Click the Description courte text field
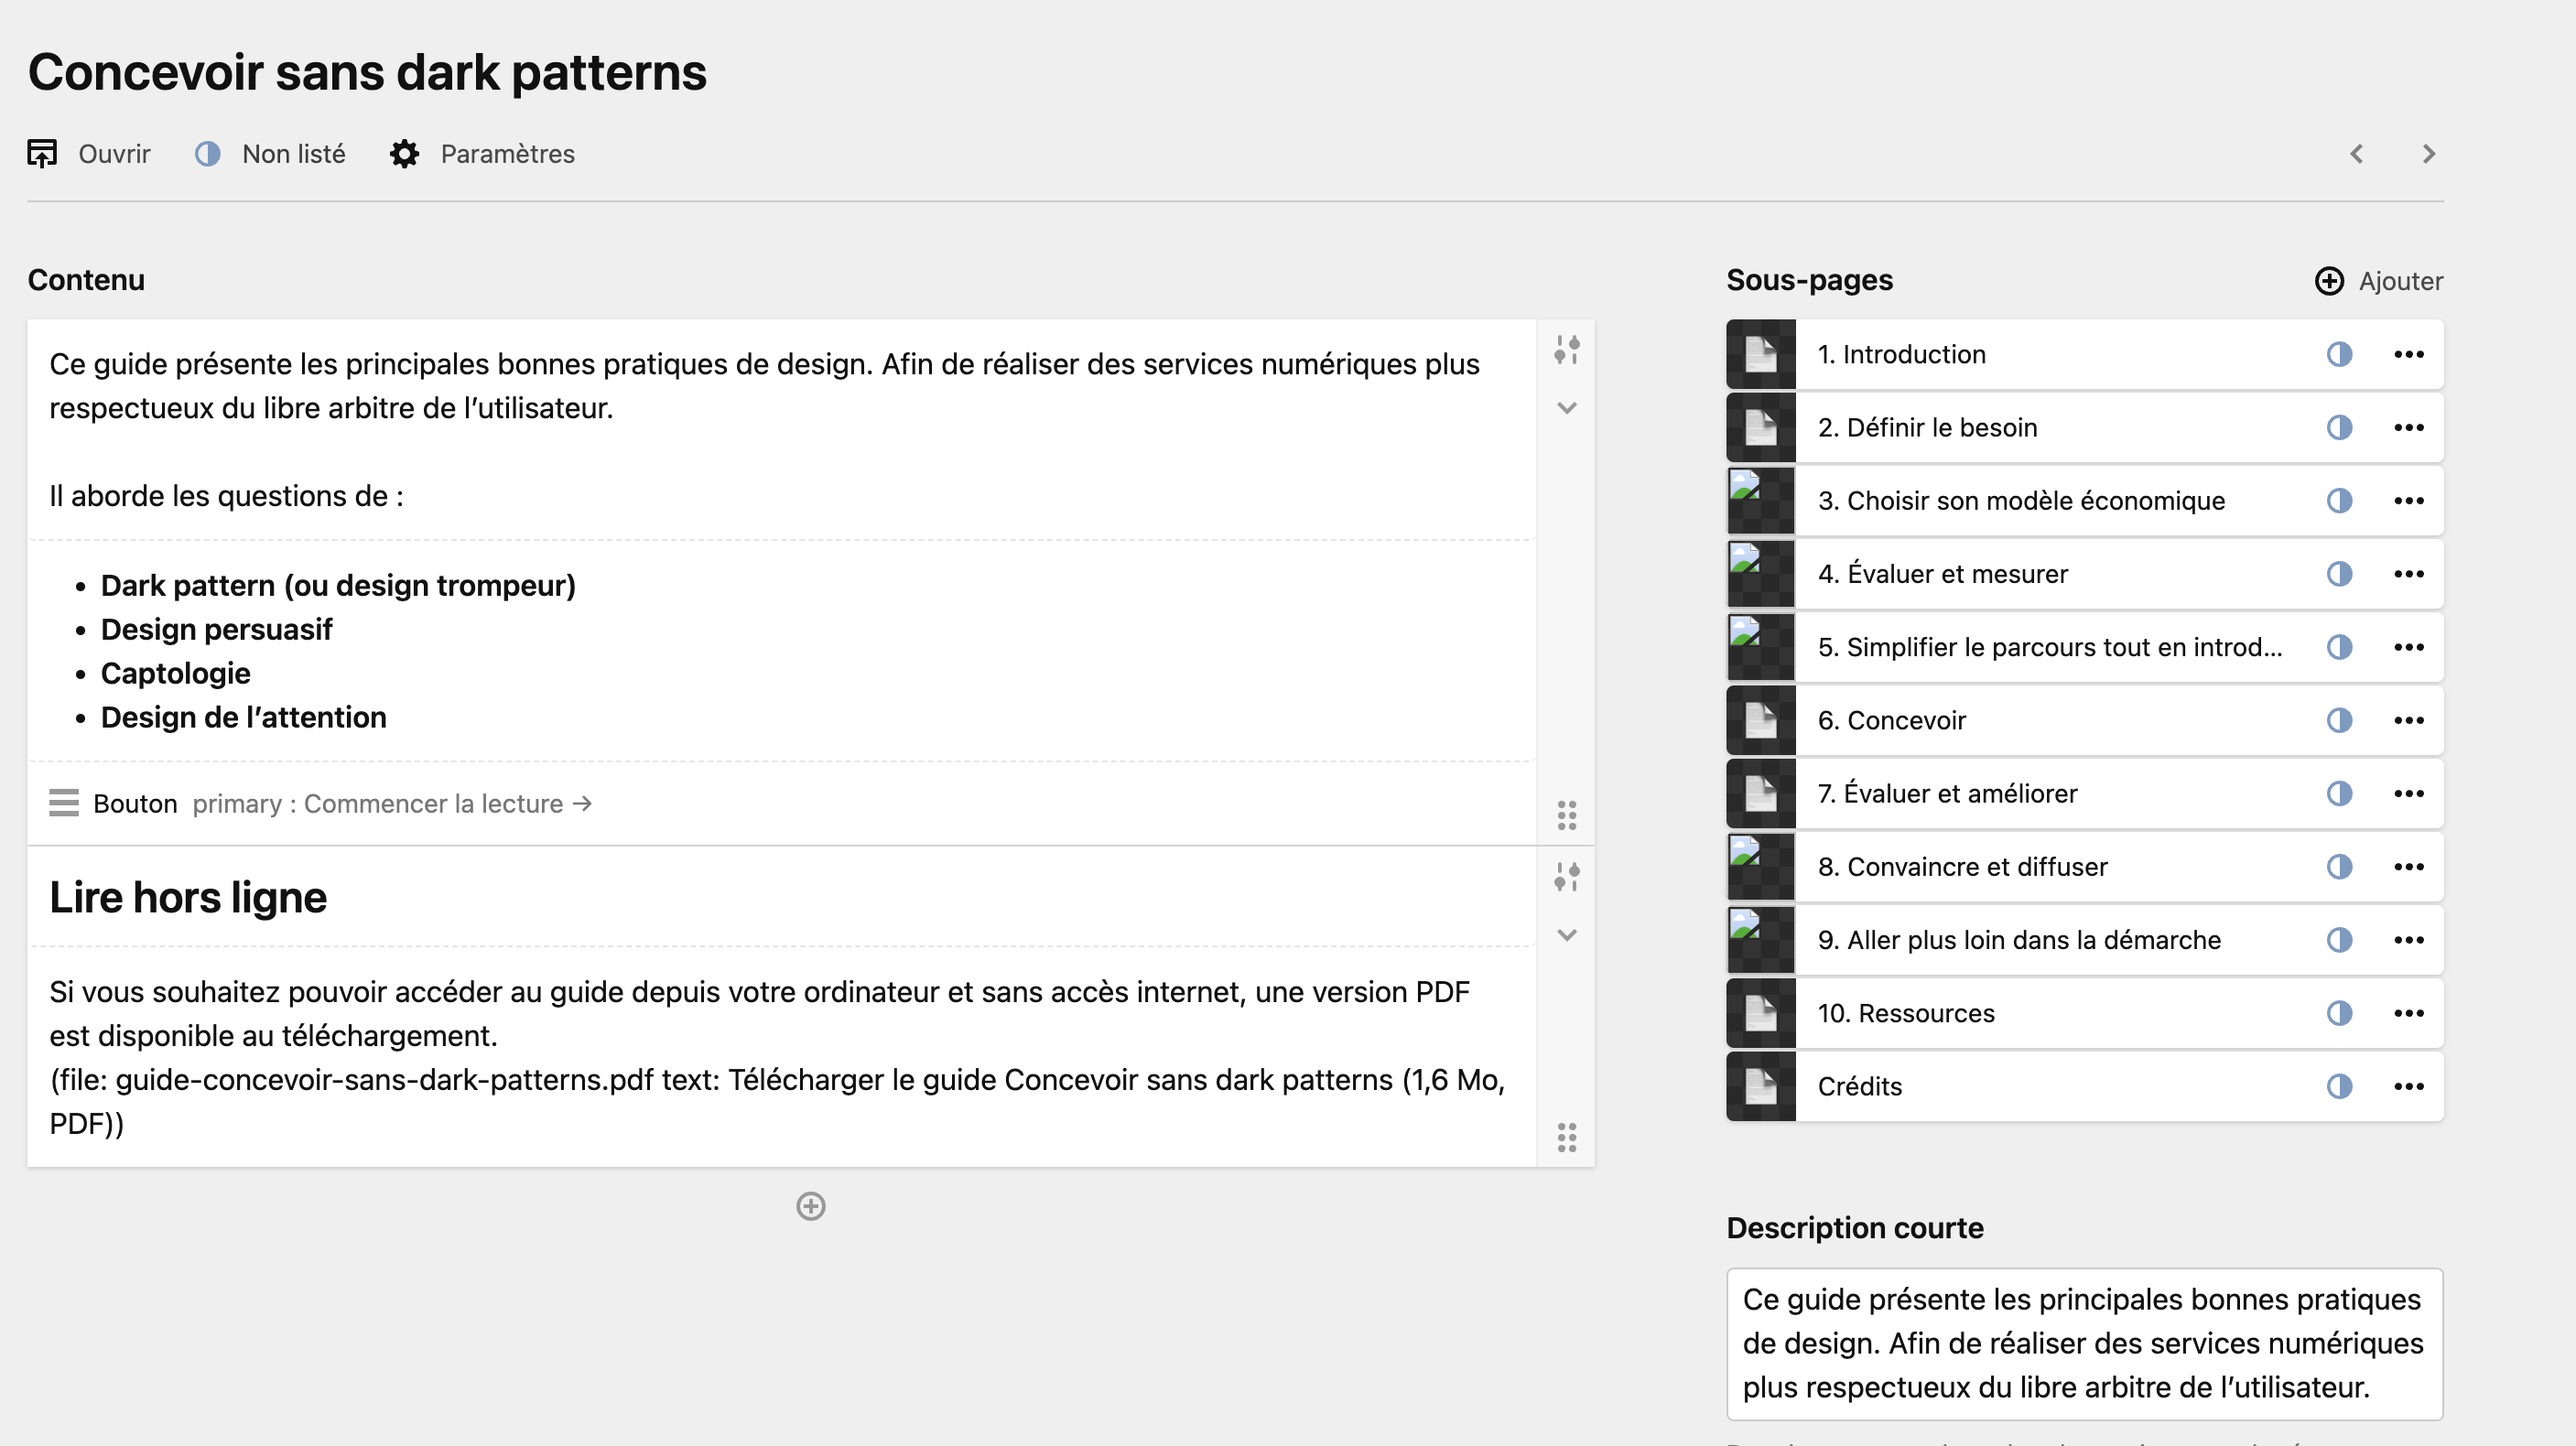 pyautogui.click(x=2084, y=1343)
